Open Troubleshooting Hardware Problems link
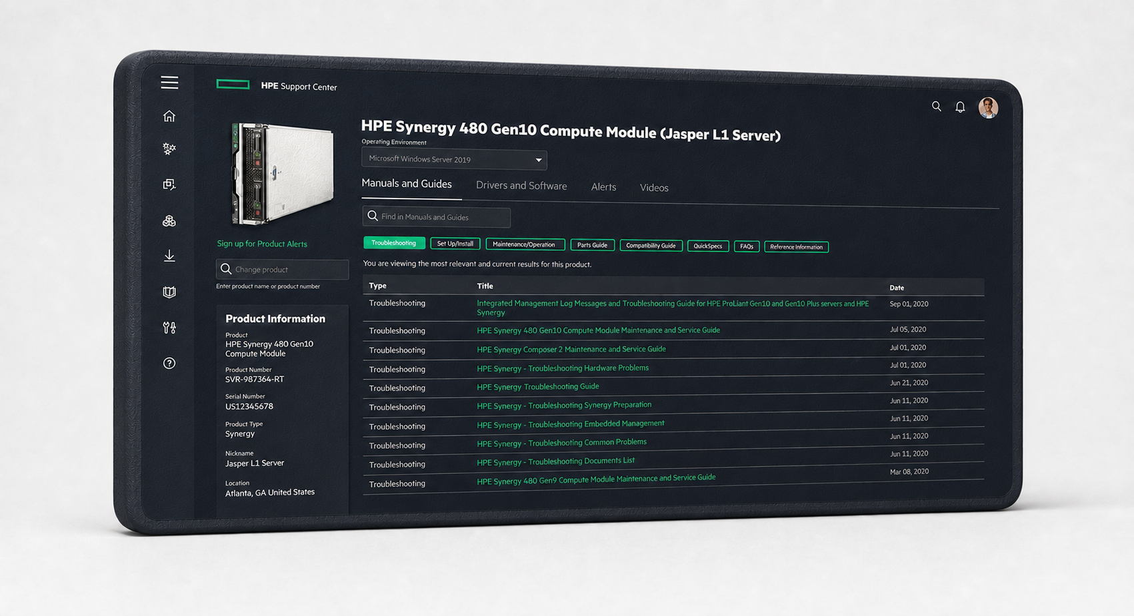 (x=563, y=368)
